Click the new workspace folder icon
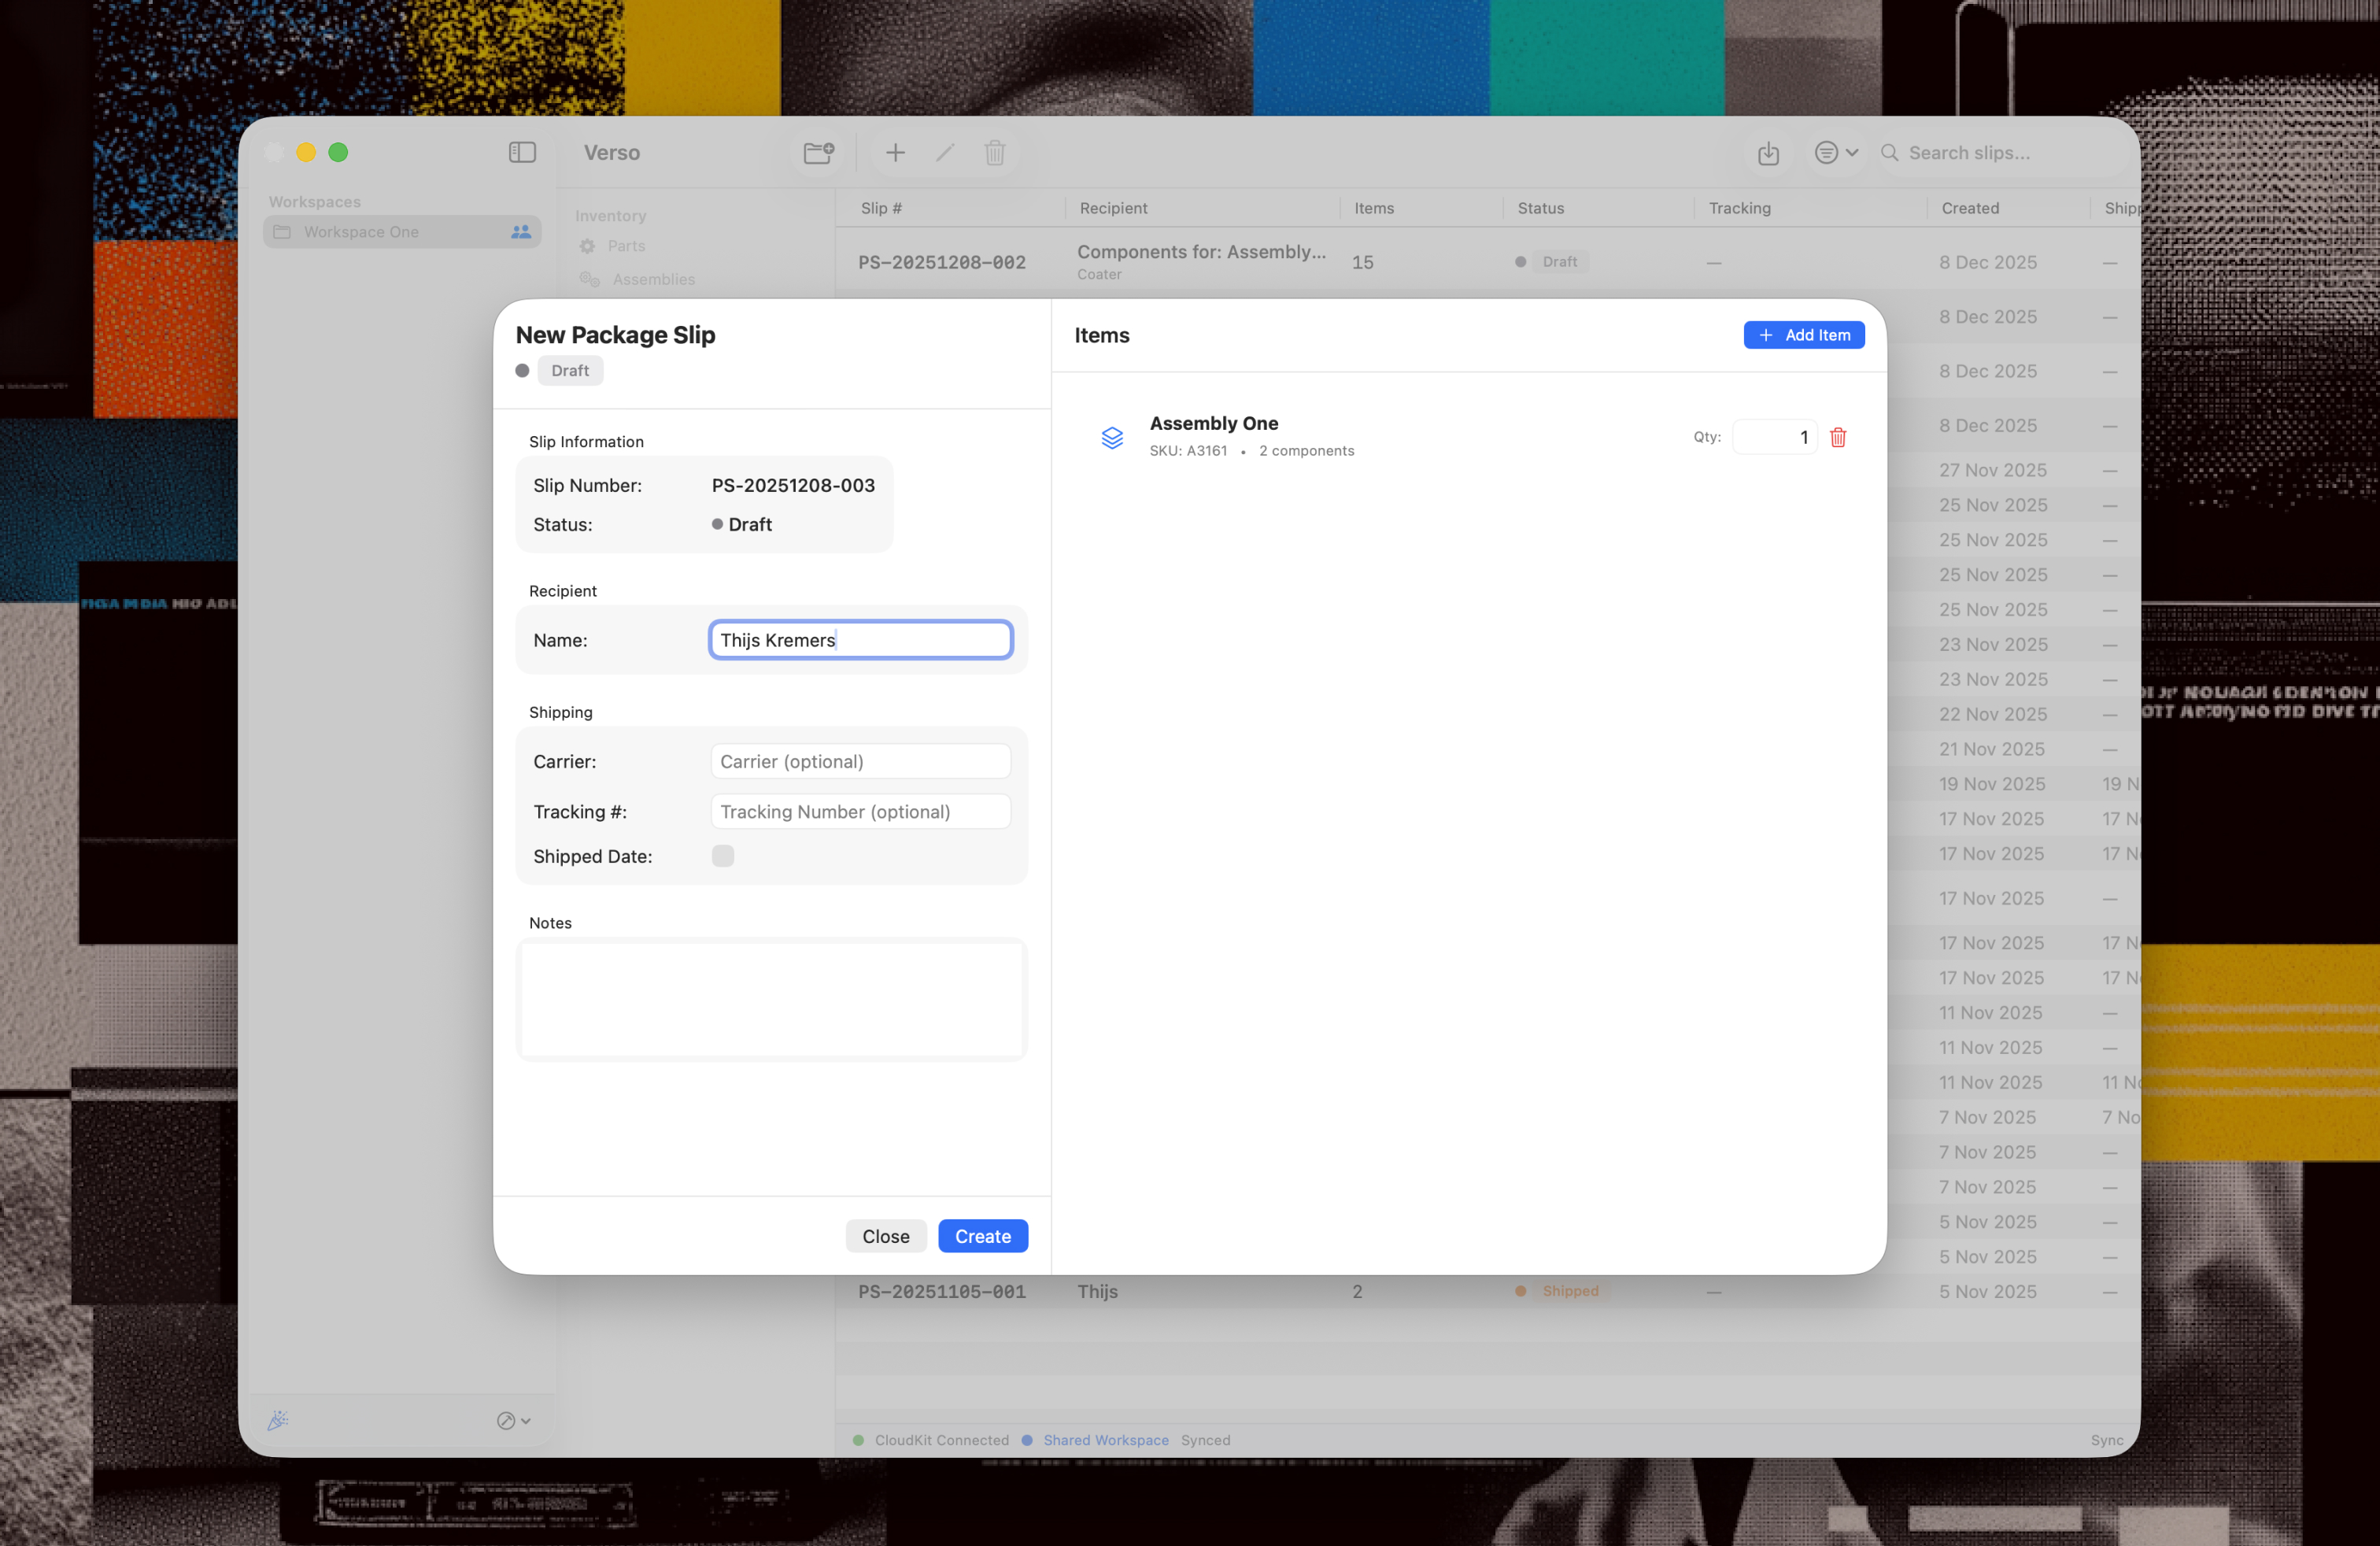The image size is (2380, 1546). 818,152
